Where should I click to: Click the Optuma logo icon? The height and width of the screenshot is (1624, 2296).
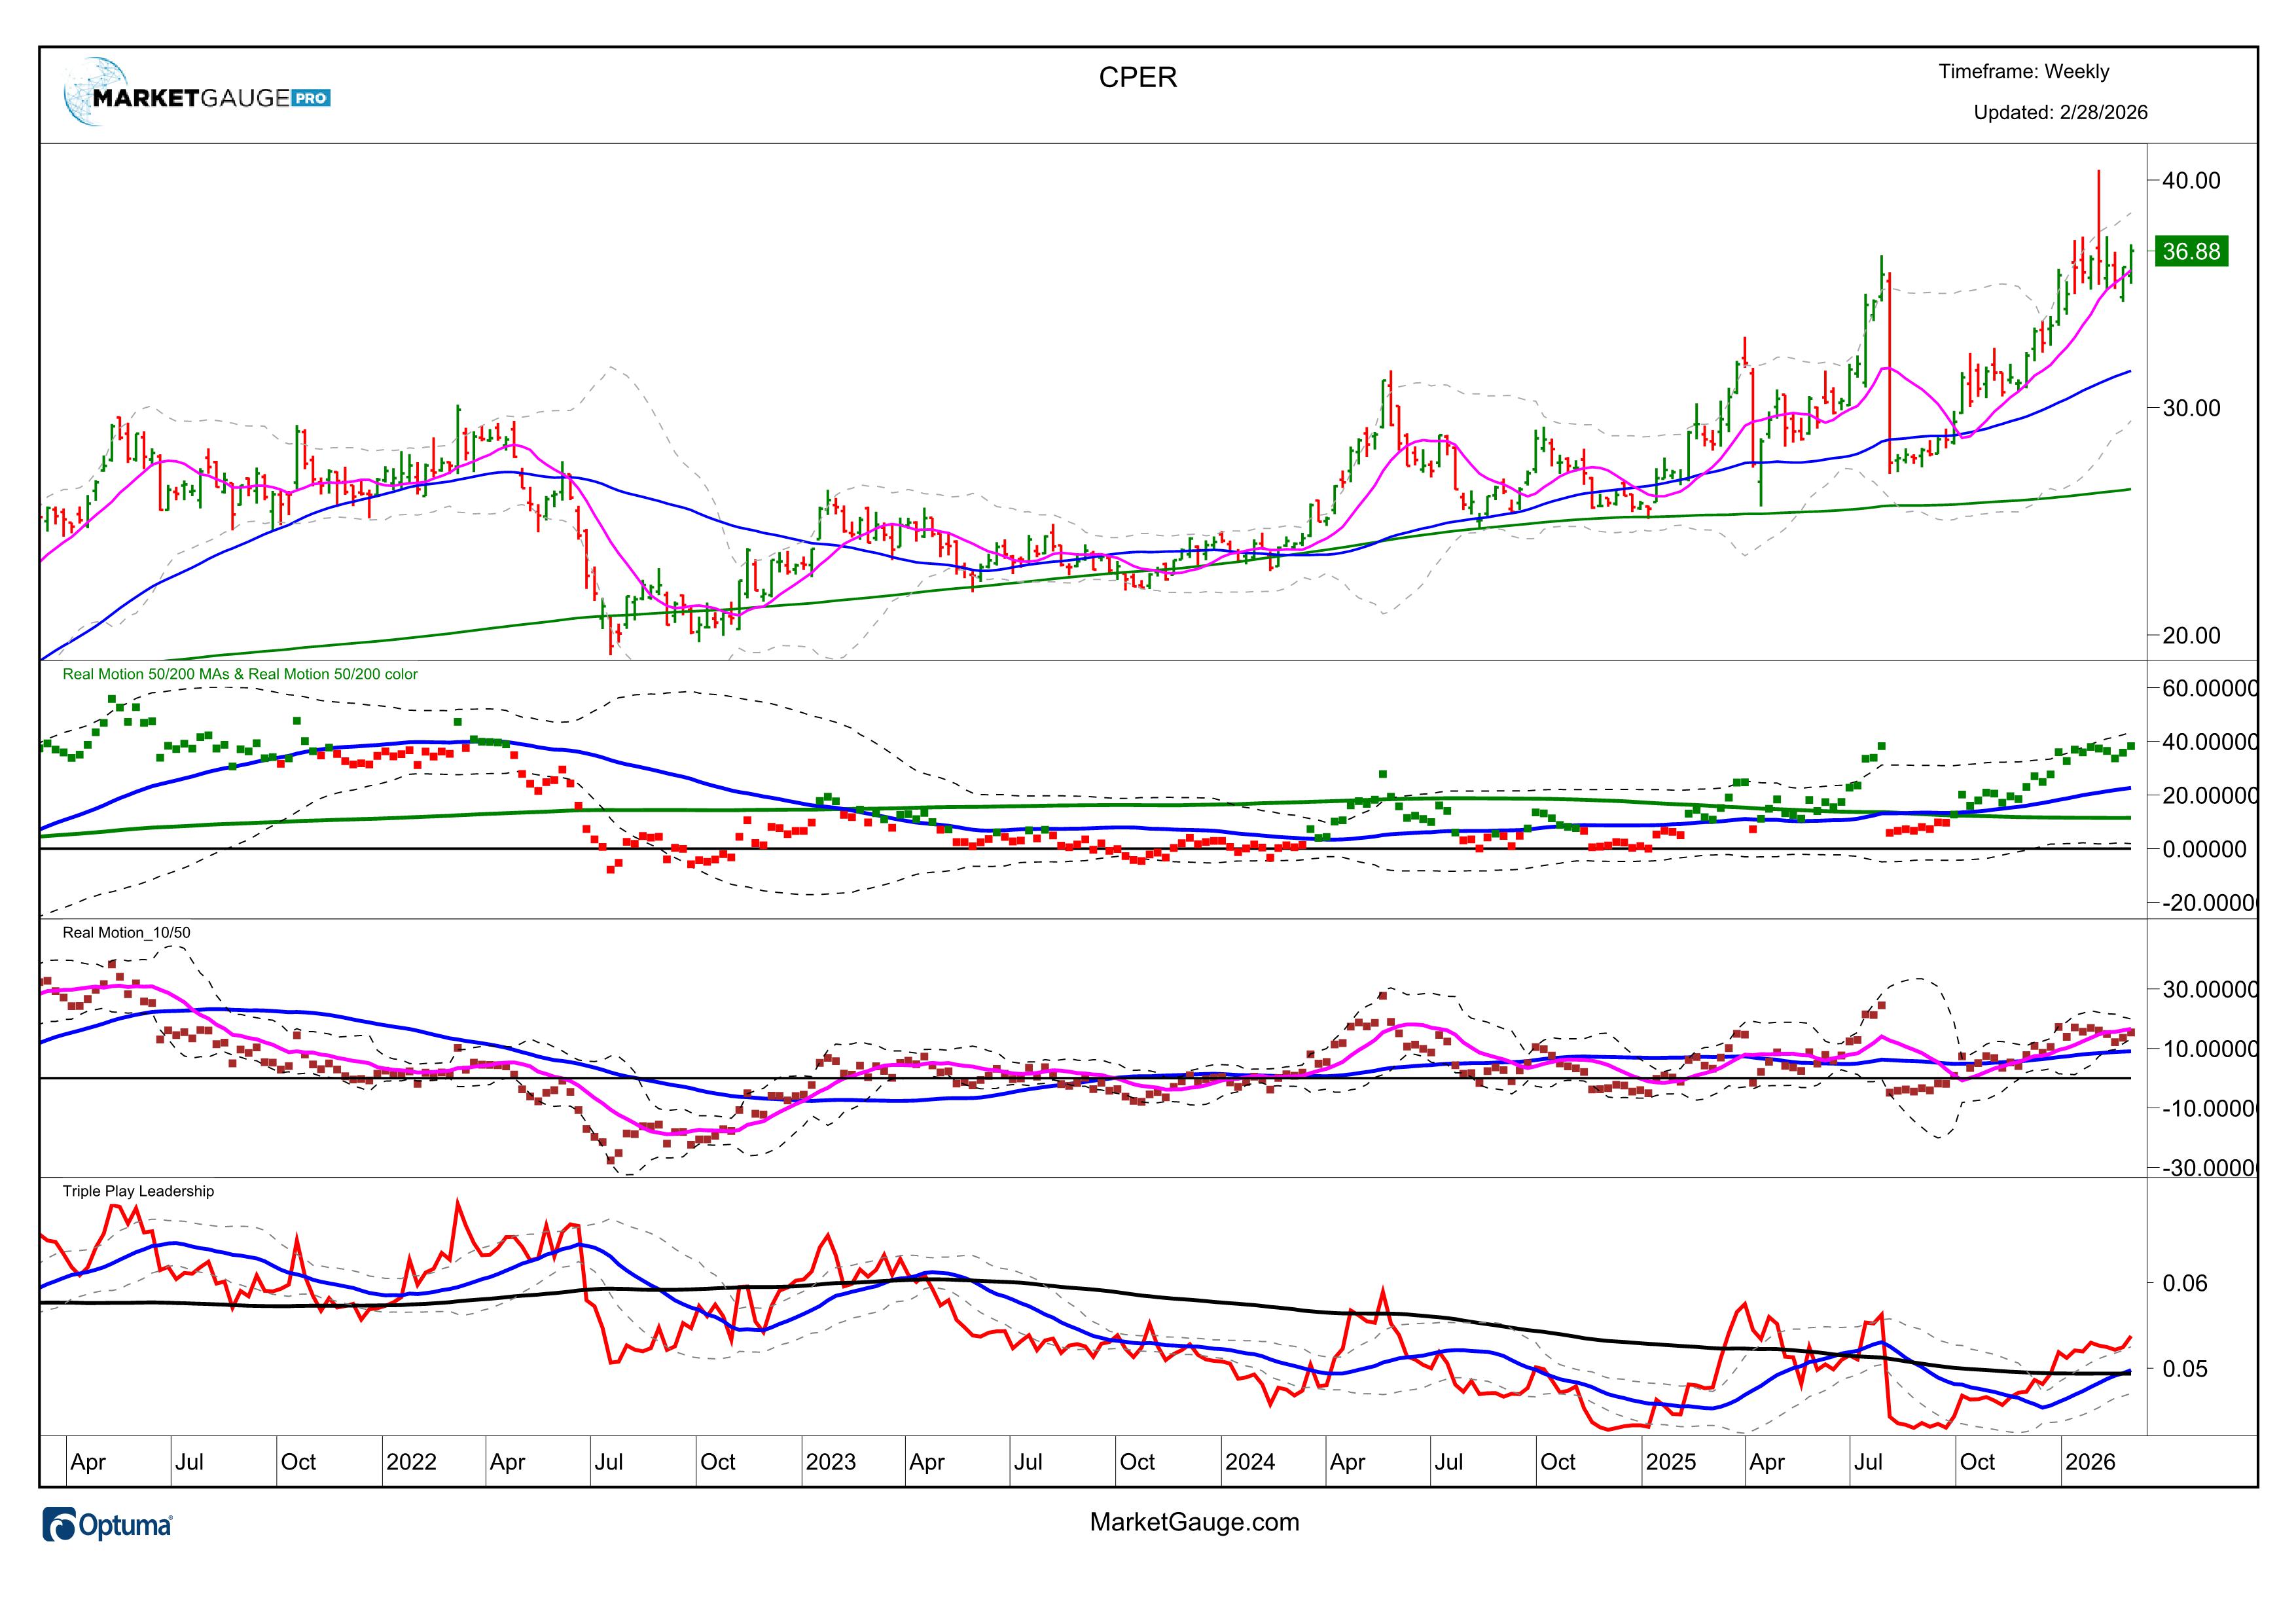[x=60, y=1525]
